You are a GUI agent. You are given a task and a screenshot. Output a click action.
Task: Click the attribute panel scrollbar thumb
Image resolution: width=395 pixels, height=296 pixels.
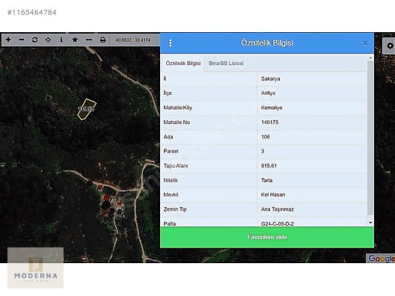click(370, 138)
